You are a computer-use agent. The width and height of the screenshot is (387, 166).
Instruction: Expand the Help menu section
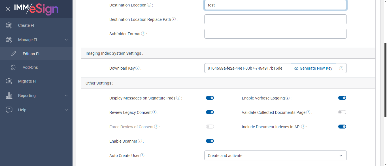click(x=66, y=110)
